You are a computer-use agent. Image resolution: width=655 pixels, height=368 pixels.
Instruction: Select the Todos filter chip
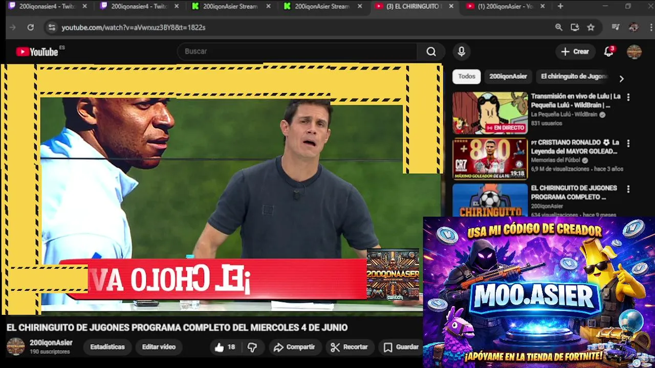(467, 76)
